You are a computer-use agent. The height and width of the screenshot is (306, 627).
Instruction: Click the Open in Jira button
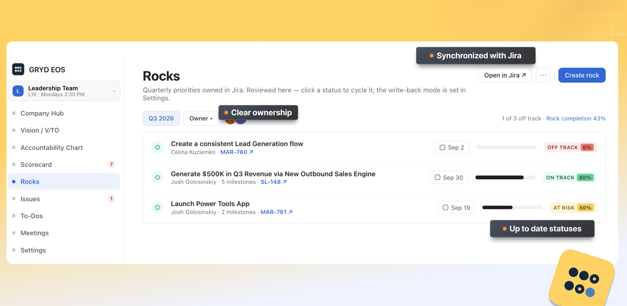click(x=505, y=75)
